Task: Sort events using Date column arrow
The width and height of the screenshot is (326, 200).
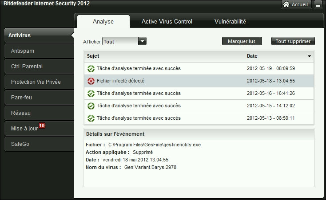Action: tap(309, 56)
